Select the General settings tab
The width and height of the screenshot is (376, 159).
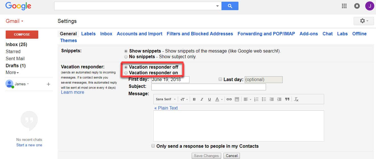pos(68,34)
